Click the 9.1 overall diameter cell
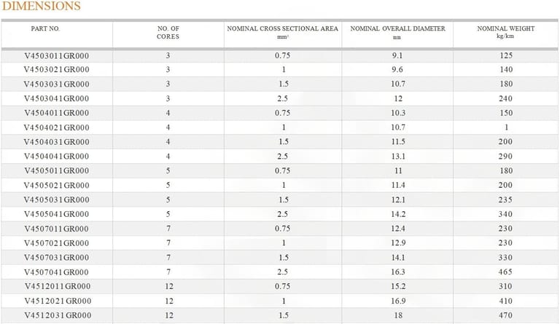The image size is (560, 324). (x=397, y=55)
